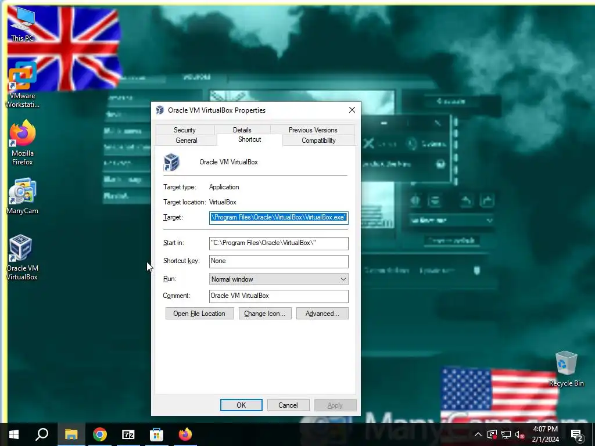Open taskbar search magnifier

coord(42,434)
